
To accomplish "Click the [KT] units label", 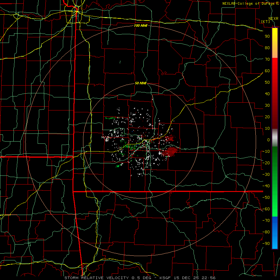I will click(x=265, y=21).
